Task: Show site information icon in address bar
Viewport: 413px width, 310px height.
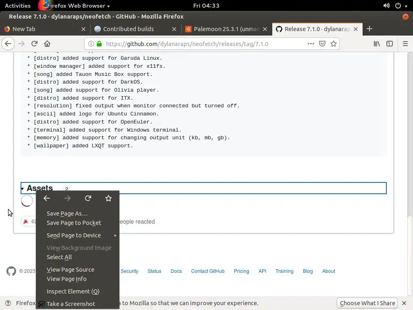Action: 91,44
